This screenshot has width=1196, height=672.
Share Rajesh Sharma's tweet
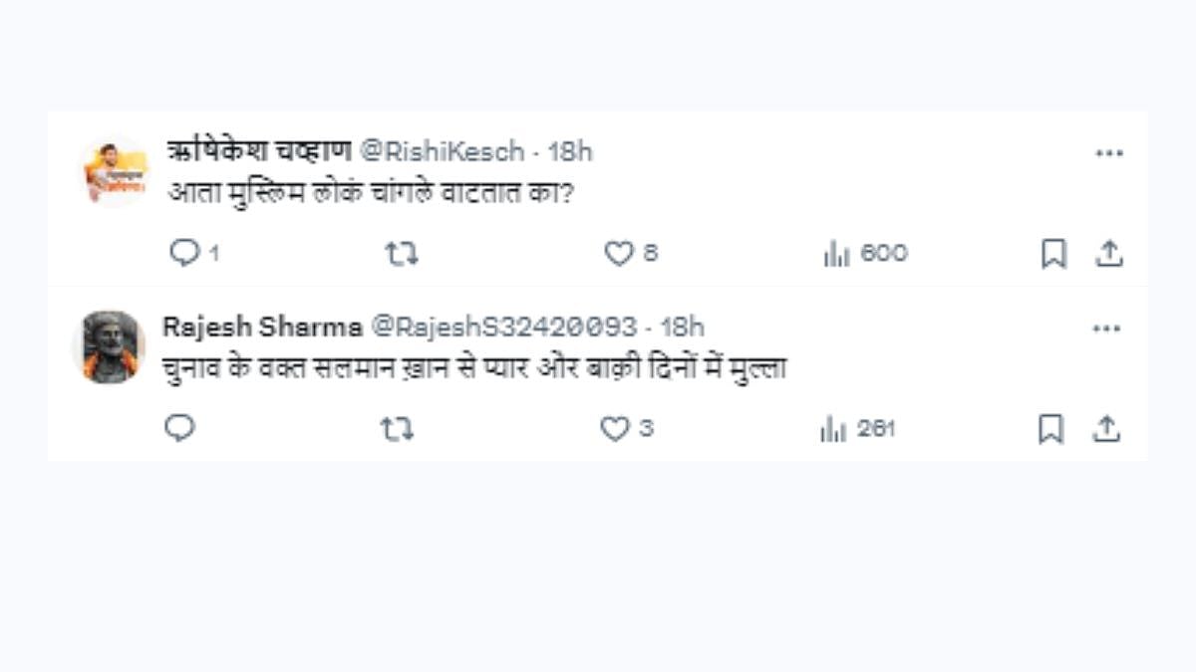pos(1105,429)
